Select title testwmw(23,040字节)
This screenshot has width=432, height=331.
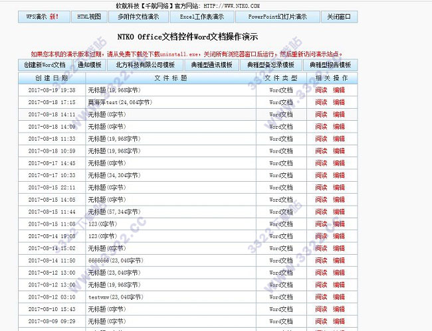(x=116, y=297)
